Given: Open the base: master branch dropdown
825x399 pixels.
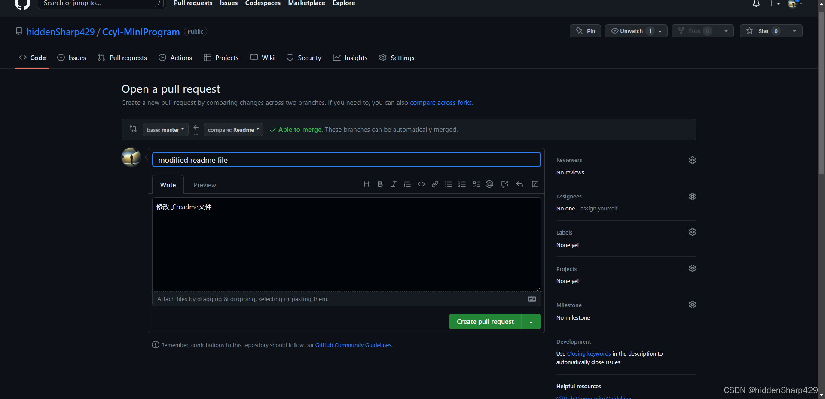Looking at the screenshot, I should (165, 129).
